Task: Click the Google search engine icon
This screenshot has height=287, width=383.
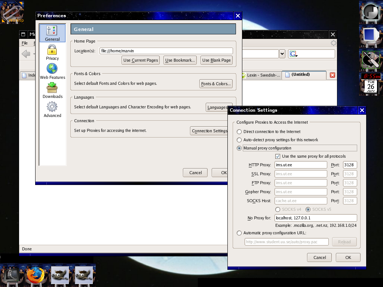Action: (293, 54)
